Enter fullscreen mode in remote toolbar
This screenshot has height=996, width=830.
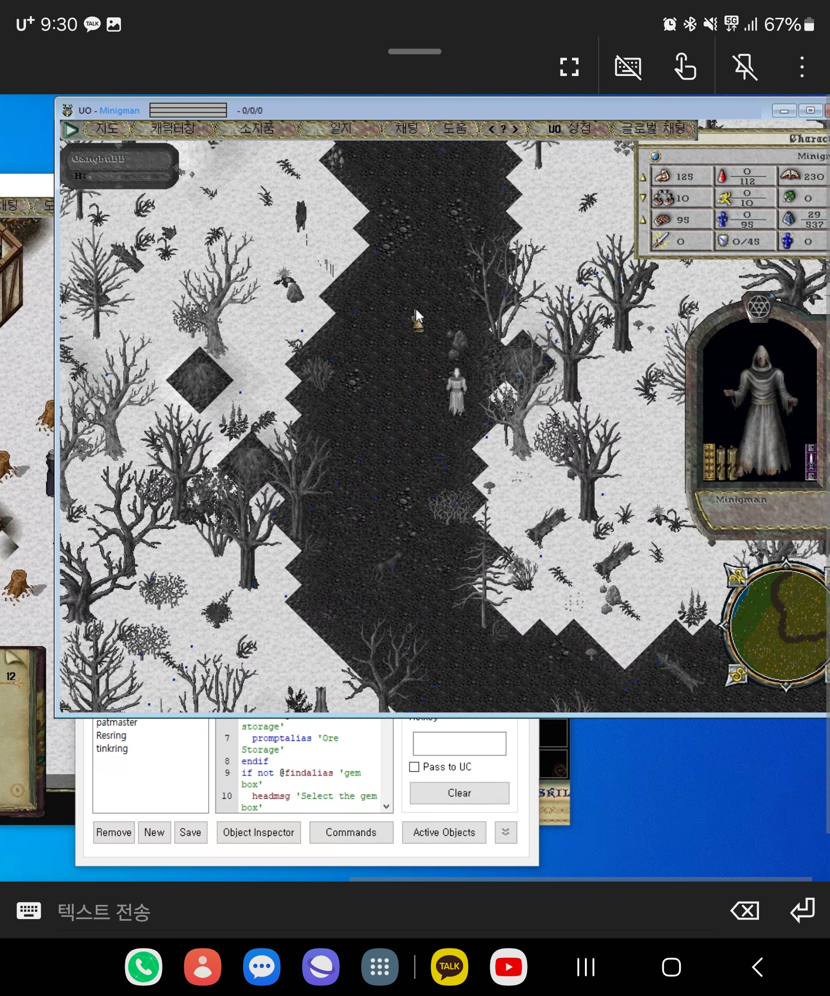(x=569, y=67)
